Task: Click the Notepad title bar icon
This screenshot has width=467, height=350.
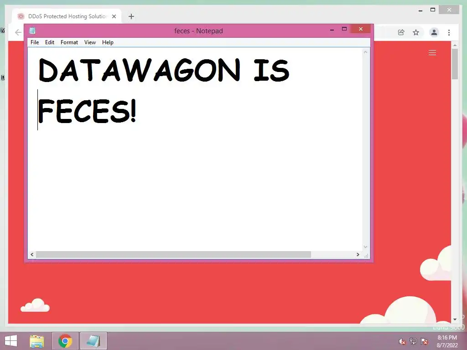Action: click(x=32, y=31)
